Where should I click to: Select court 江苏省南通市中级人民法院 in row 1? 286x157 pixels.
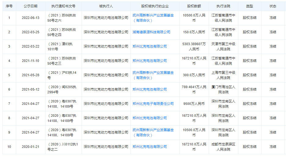[x=223, y=18]
